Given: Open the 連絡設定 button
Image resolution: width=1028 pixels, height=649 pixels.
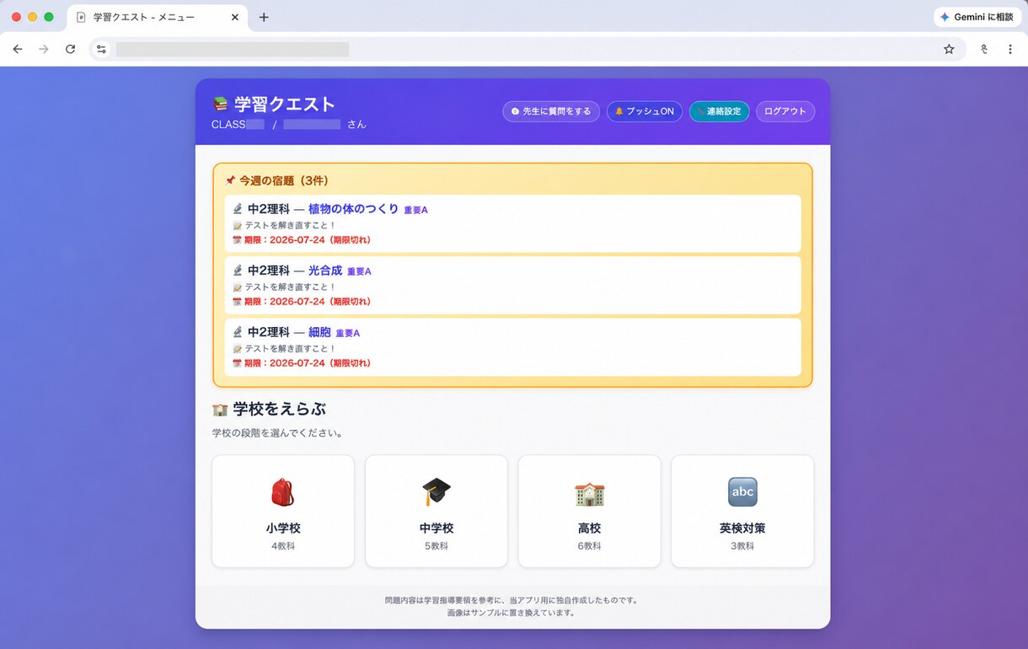Looking at the screenshot, I should click(x=719, y=111).
